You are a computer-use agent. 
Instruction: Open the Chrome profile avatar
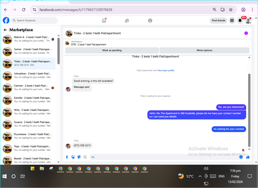243,10
